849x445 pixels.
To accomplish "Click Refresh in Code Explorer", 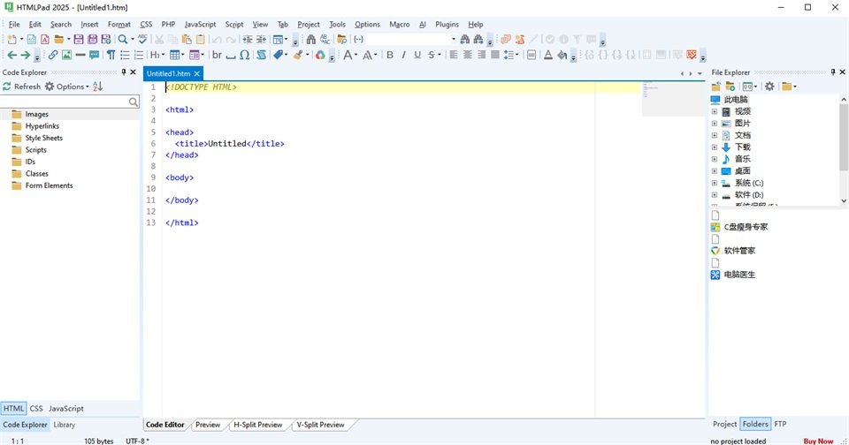I will pyautogui.click(x=21, y=87).
